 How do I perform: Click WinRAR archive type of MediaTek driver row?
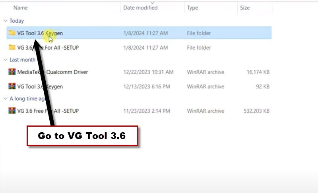(206, 72)
